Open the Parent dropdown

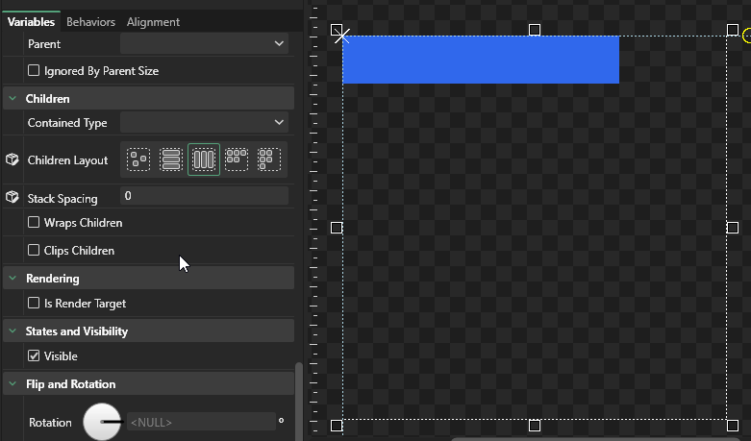pyautogui.click(x=204, y=43)
